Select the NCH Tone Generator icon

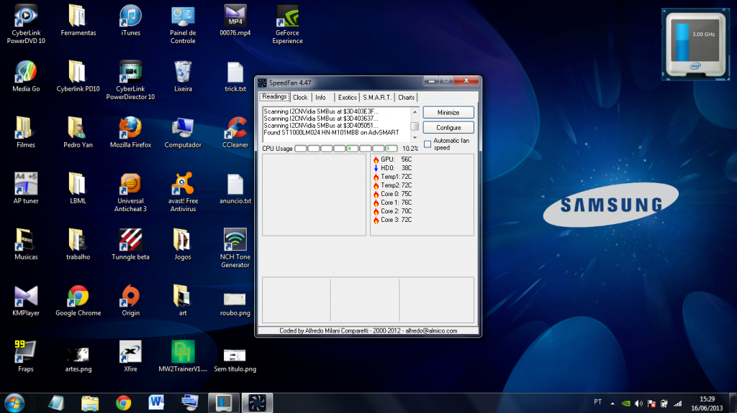tap(235, 241)
